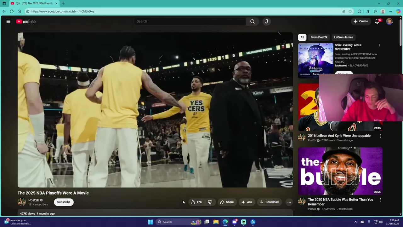Go to the YouTube home logo
Viewport: 403px width, 227px height.
pyautogui.click(x=26, y=21)
